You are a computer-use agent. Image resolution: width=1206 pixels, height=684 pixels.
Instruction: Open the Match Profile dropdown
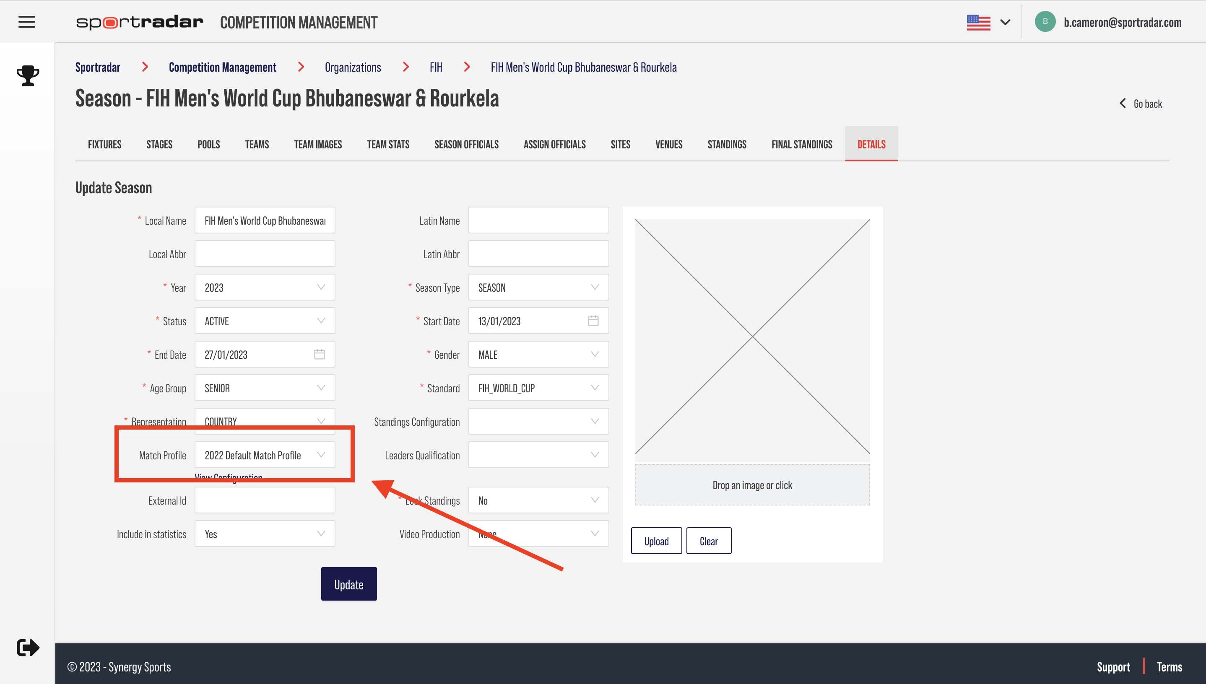(x=265, y=455)
